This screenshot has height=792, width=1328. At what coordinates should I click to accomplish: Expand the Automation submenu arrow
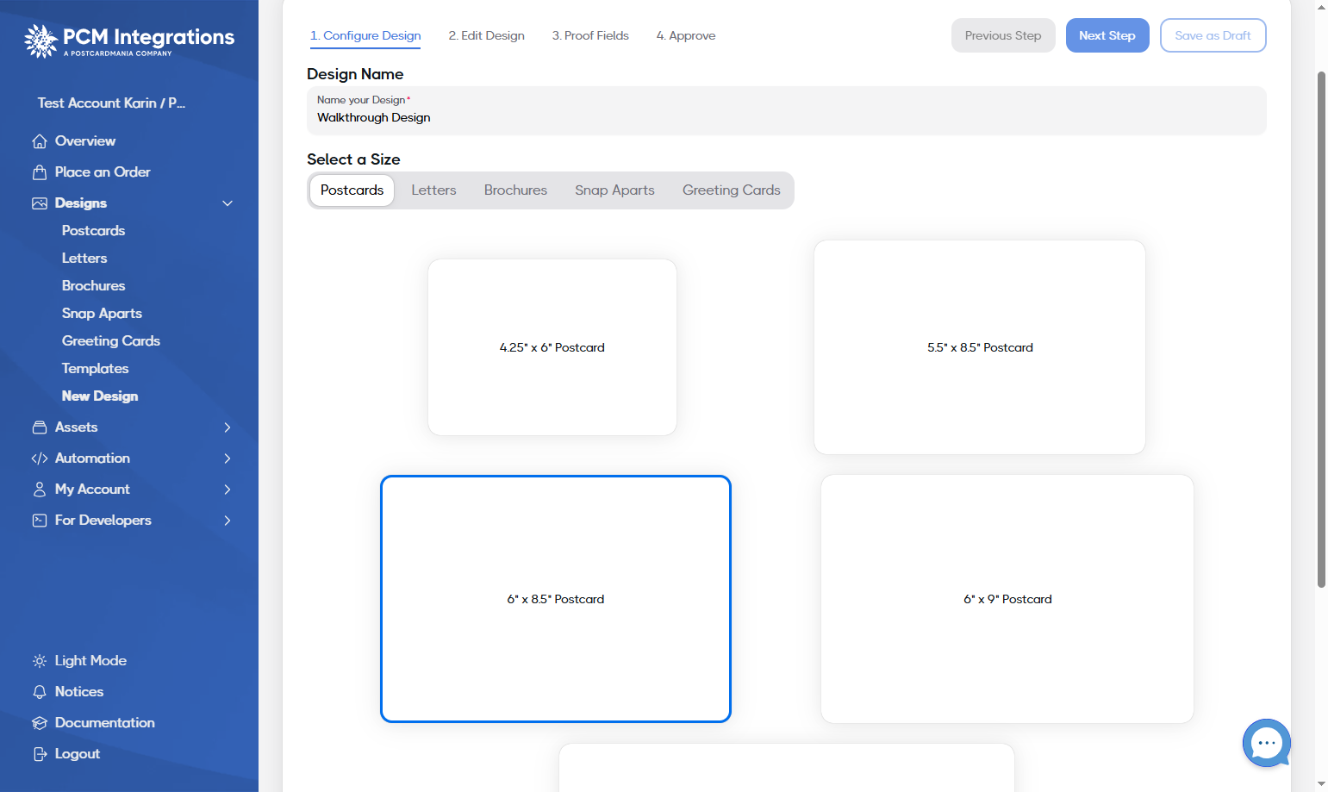click(x=228, y=458)
